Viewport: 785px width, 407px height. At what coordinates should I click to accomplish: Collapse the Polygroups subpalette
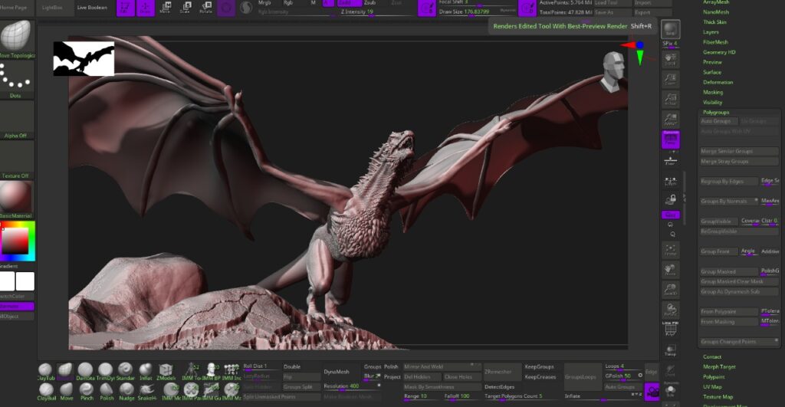716,112
